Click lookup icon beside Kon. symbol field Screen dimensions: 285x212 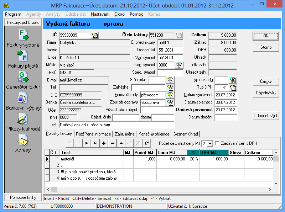click(179, 65)
